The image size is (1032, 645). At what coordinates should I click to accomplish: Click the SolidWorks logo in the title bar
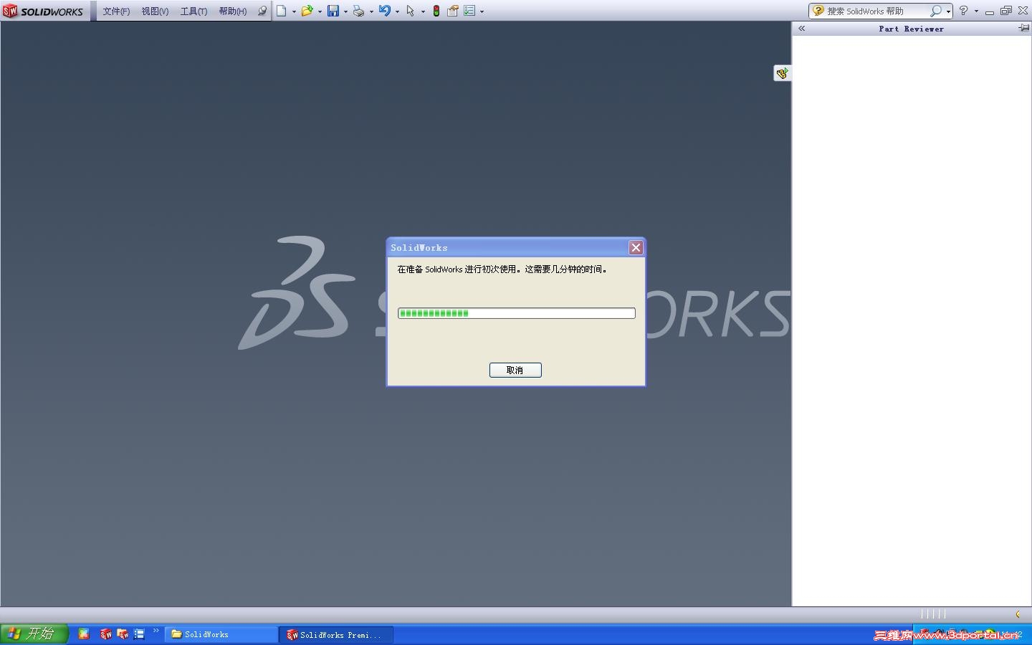[x=43, y=11]
